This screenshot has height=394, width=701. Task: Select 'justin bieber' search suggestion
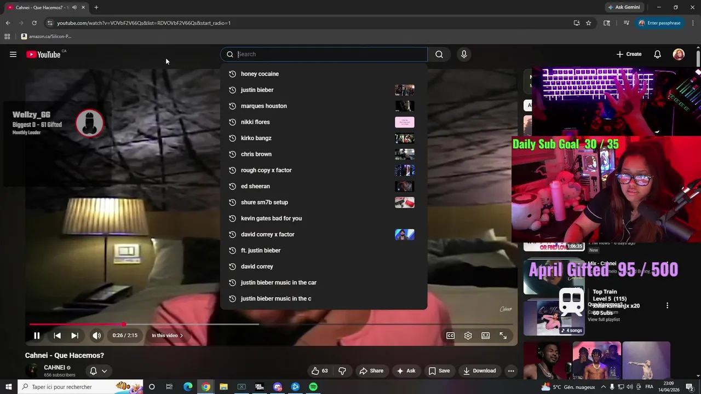click(324, 90)
